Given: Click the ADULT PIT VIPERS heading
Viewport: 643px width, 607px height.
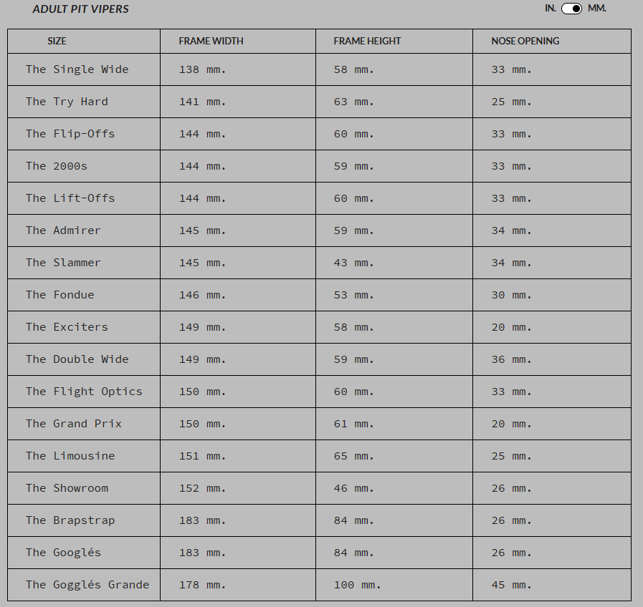Looking at the screenshot, I should (x=81, y=9).
